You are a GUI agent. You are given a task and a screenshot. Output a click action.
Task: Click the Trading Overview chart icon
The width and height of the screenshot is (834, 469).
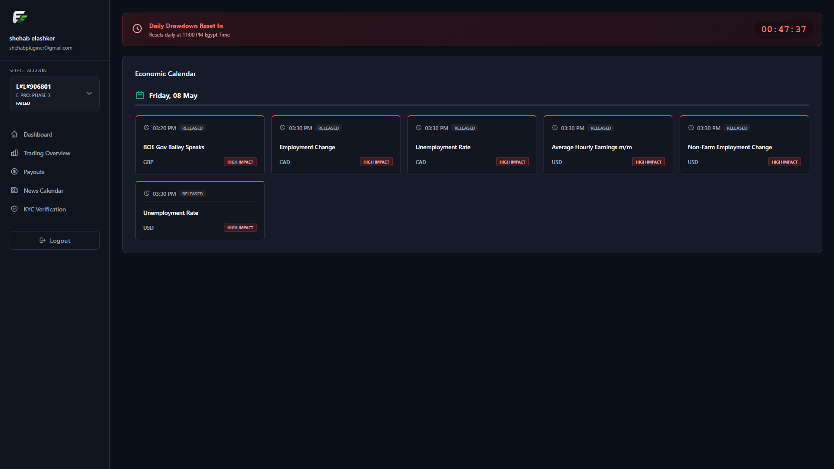pos(14,153)
